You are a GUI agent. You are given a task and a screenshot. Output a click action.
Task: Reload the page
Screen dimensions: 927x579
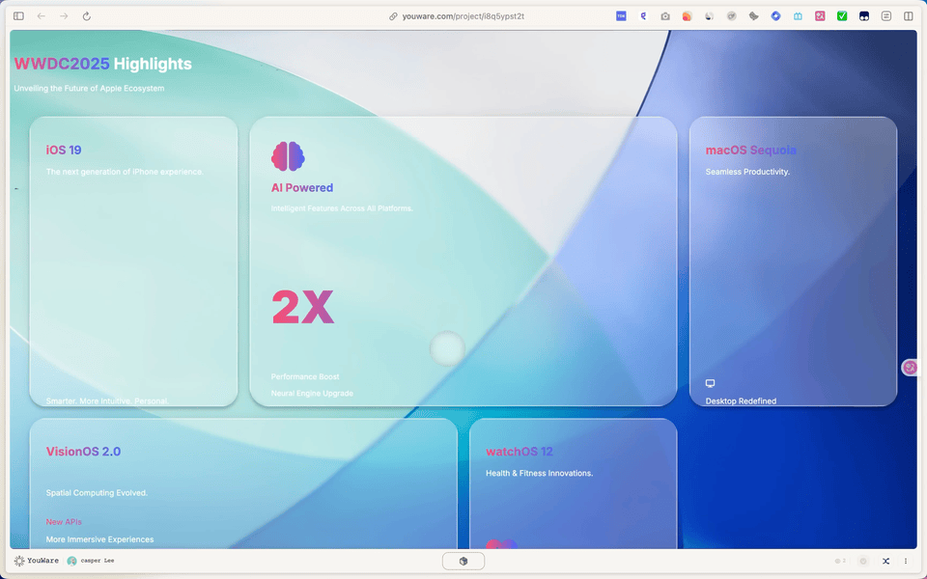(86, 16)
